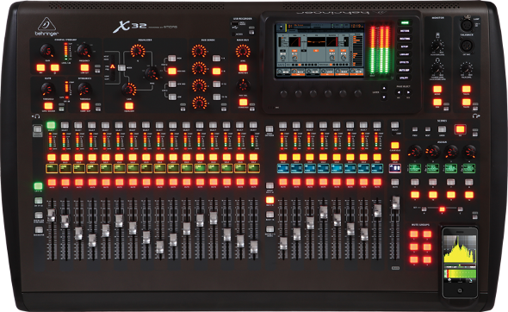Click the channel 1 fader cap
This screenshot has width=508, height=312.
pyautogui.click(x=51, y=215)
